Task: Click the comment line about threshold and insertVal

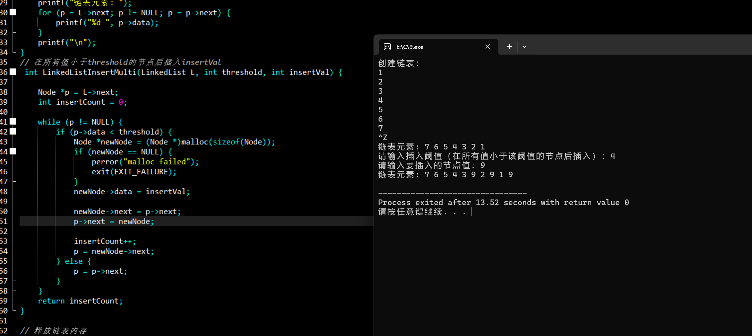Action: pos(121,62)
